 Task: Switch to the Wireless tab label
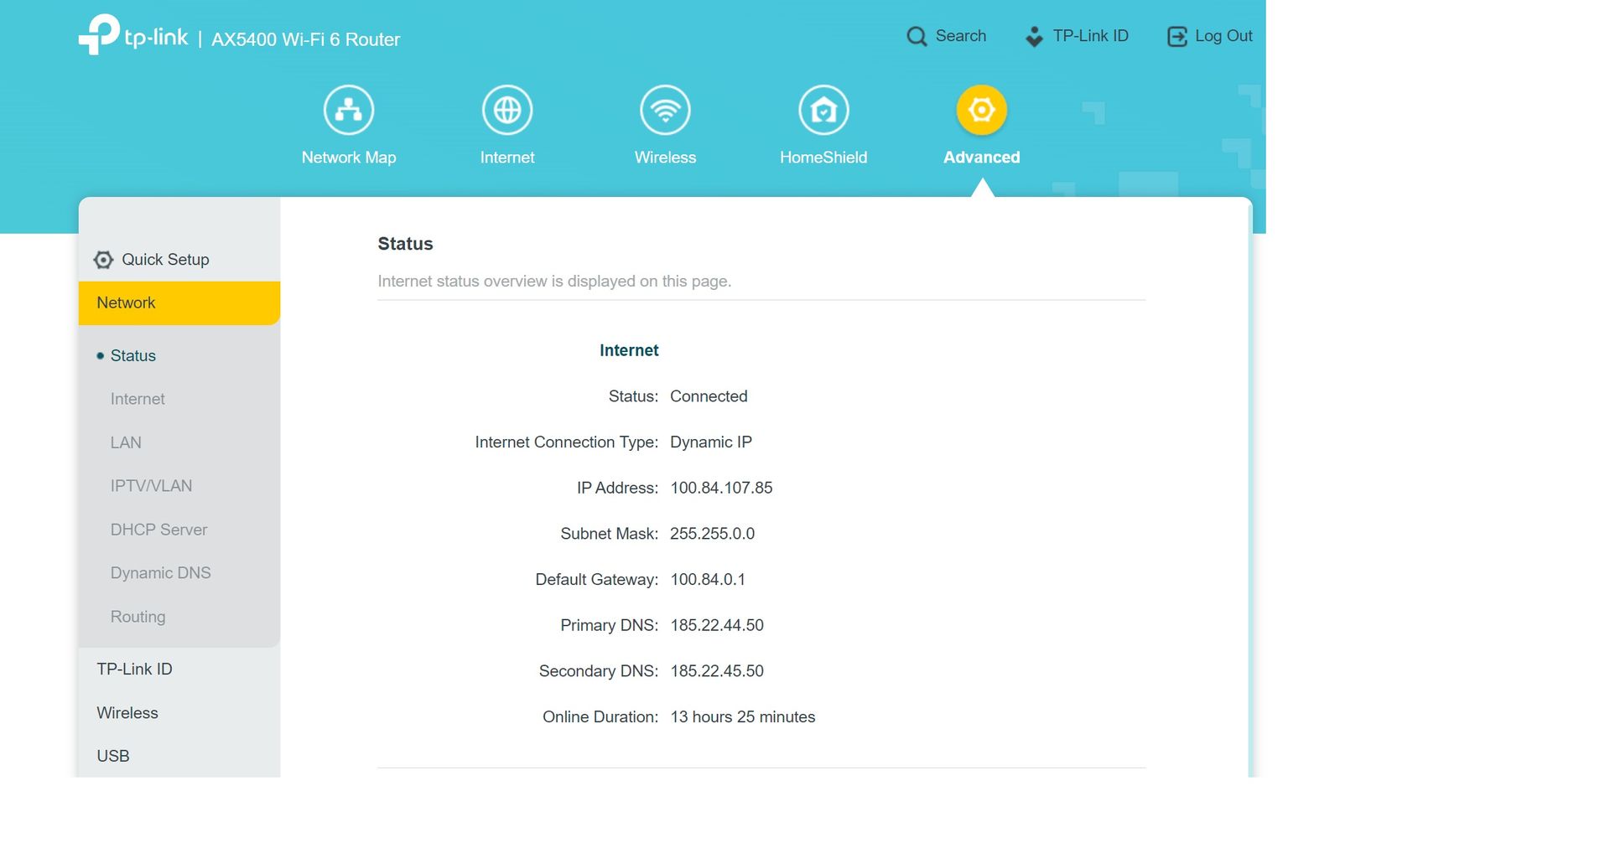pos(665,158)
